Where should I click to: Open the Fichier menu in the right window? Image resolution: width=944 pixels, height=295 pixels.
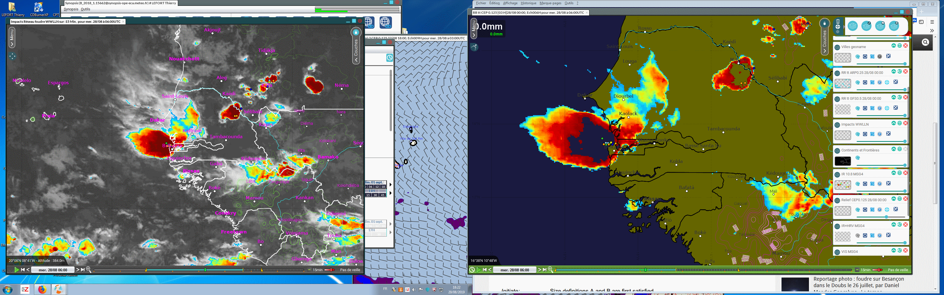click(481, 3)
